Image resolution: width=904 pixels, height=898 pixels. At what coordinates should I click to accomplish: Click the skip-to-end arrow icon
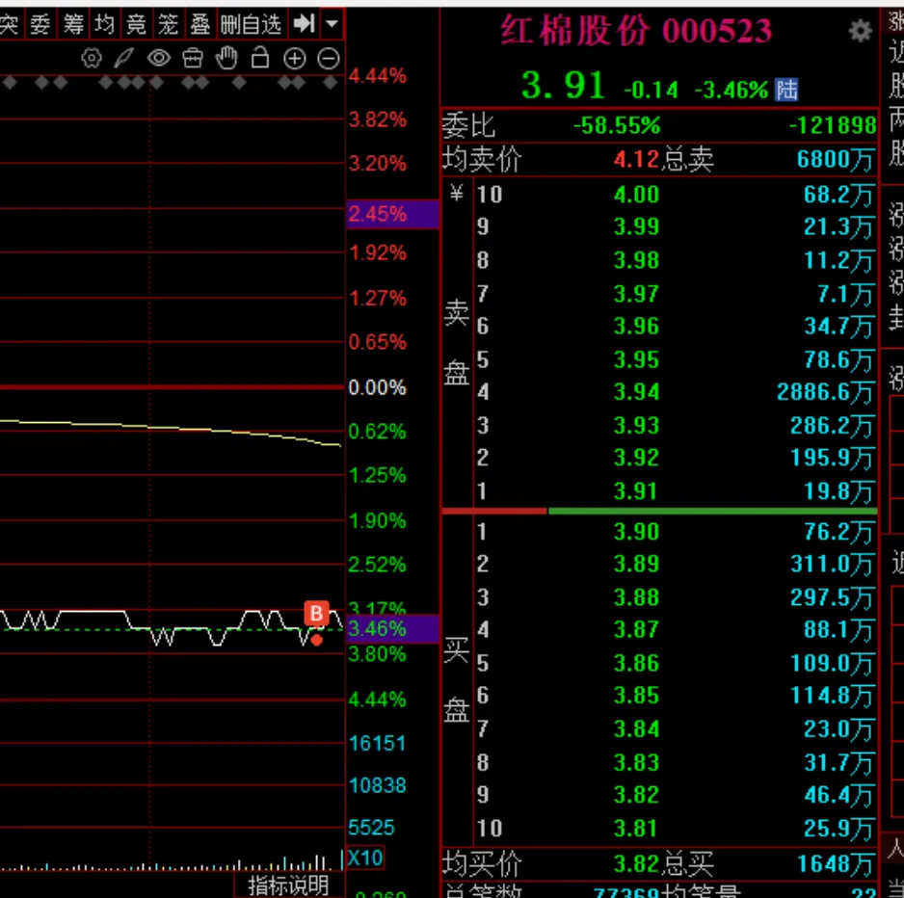(x=304, y=23)
